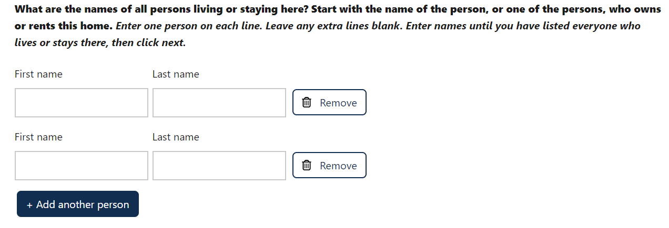The image size is (669, 228).
Task: Click the second row's First name label
Action: [x=38, y=137]
